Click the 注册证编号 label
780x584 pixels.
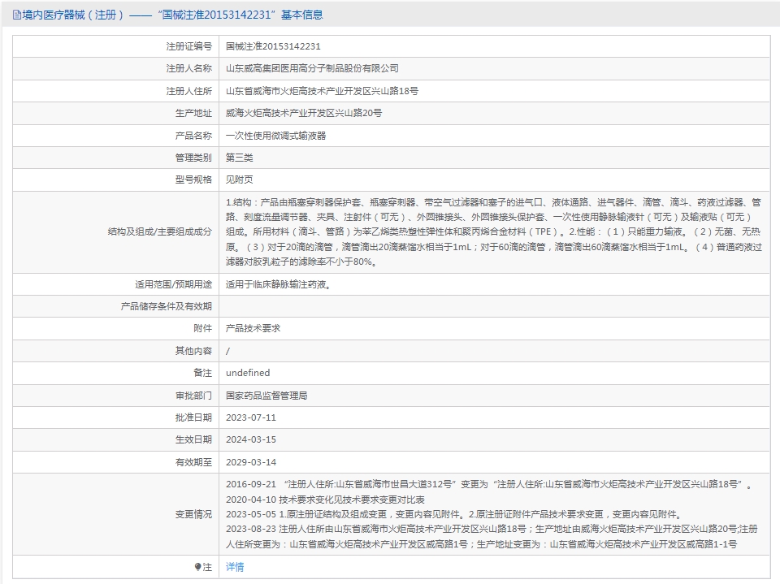189,46
